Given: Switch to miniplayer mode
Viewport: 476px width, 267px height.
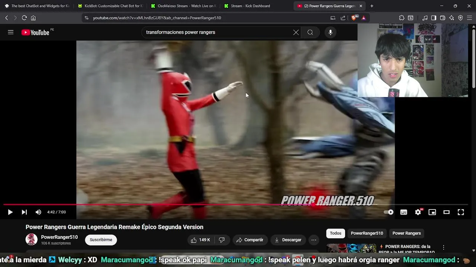Looking at the screenshot, I should click(432, 212).
